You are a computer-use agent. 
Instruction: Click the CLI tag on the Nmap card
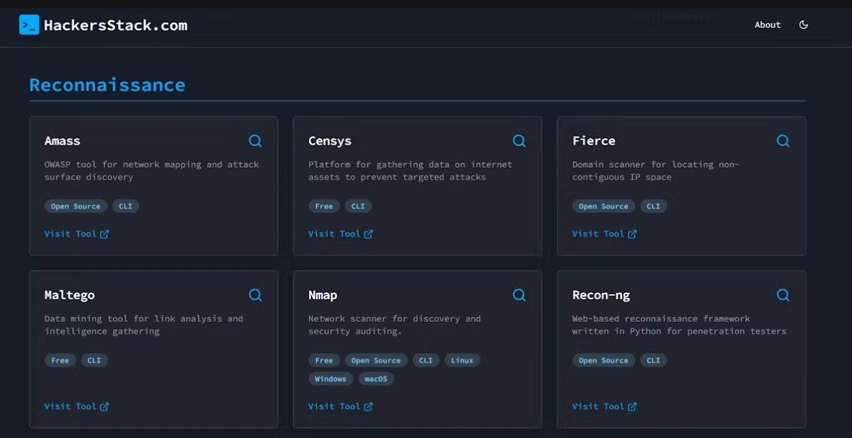click(x=426, y=361)
